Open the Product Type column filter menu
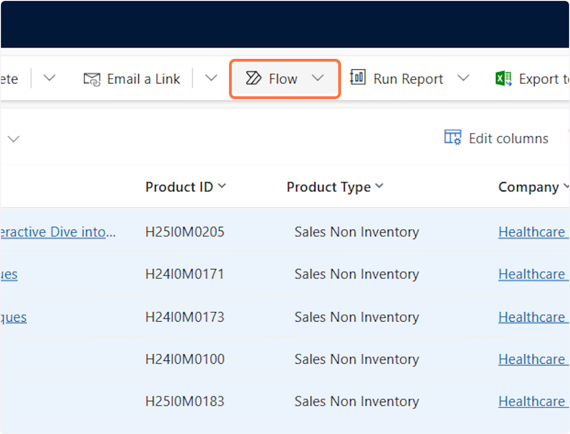The width and height of the screenshot is (570, 434). [x=379, y=186]
